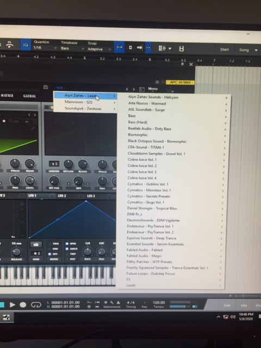Image resolution: width=261 pixels, height=348 pixels.
Task: Click the gear icon beside APC 40 MkII
Action: click(157, 82)
